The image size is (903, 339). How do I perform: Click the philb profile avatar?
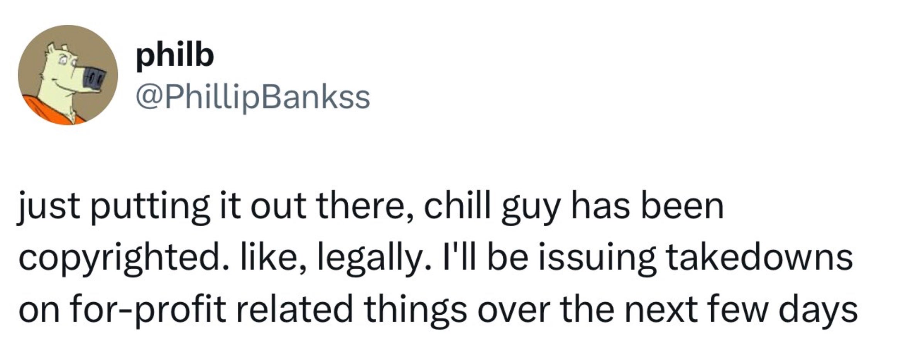point(68,75)
